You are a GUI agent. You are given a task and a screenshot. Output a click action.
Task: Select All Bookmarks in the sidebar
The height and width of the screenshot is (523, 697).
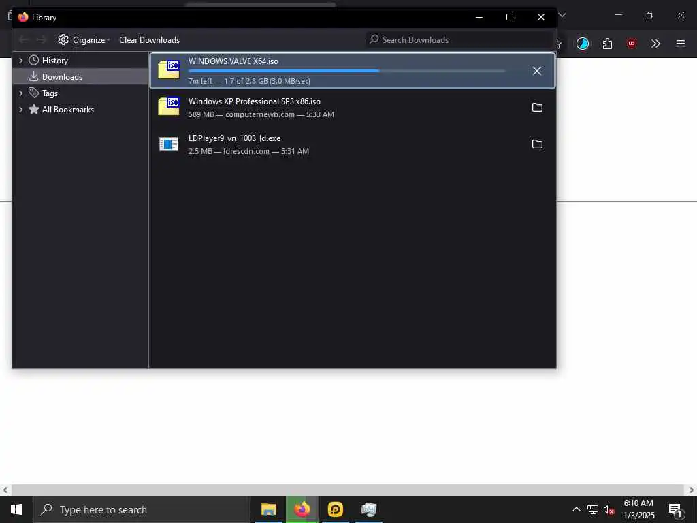pyautogui.click(x=68, y=110)
